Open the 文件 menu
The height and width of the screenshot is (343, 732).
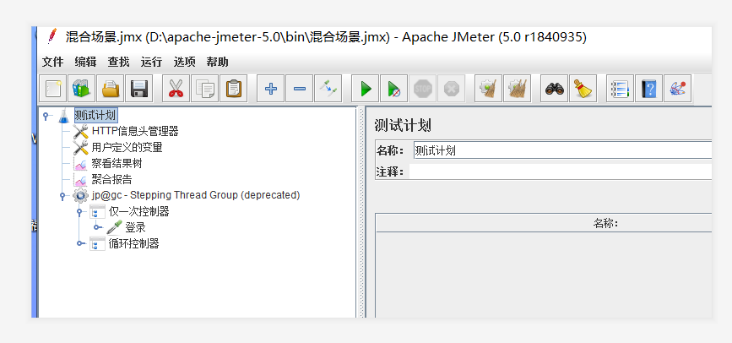52,62
